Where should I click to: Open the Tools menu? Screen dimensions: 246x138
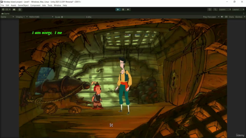(x=50, y=5)
